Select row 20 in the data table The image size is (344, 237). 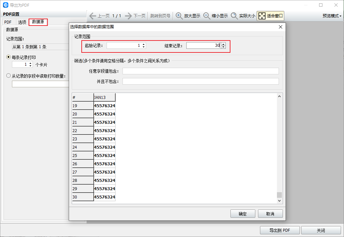coord(94,114)
